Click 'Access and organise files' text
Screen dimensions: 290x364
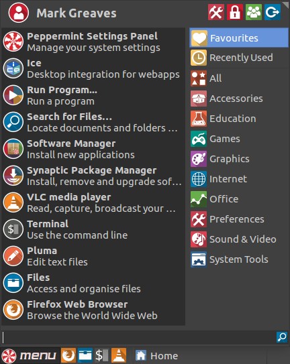(84, 289)
